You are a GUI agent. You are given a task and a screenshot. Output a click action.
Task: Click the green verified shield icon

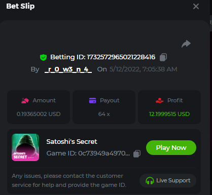click(x=43, y=57)
